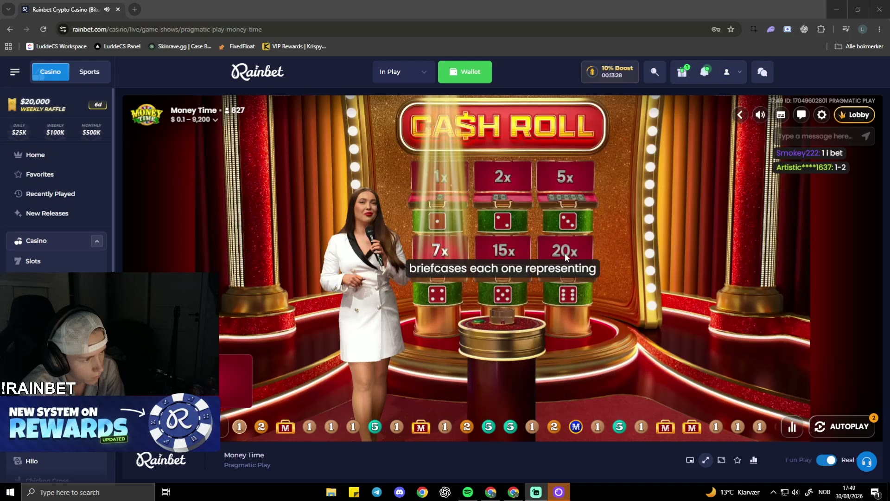890x501 pixels.
Task: Open Favorites in the sidebar
Action: 40,174
